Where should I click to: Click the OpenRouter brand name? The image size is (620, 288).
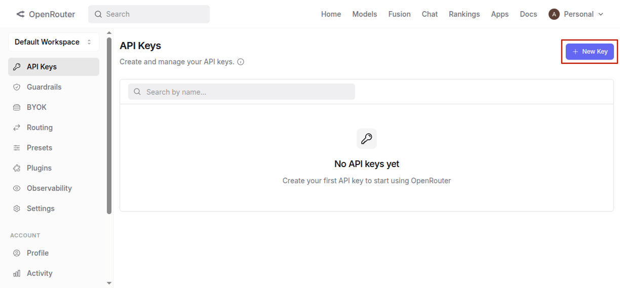pyautogui.click(x=52, y=14)
